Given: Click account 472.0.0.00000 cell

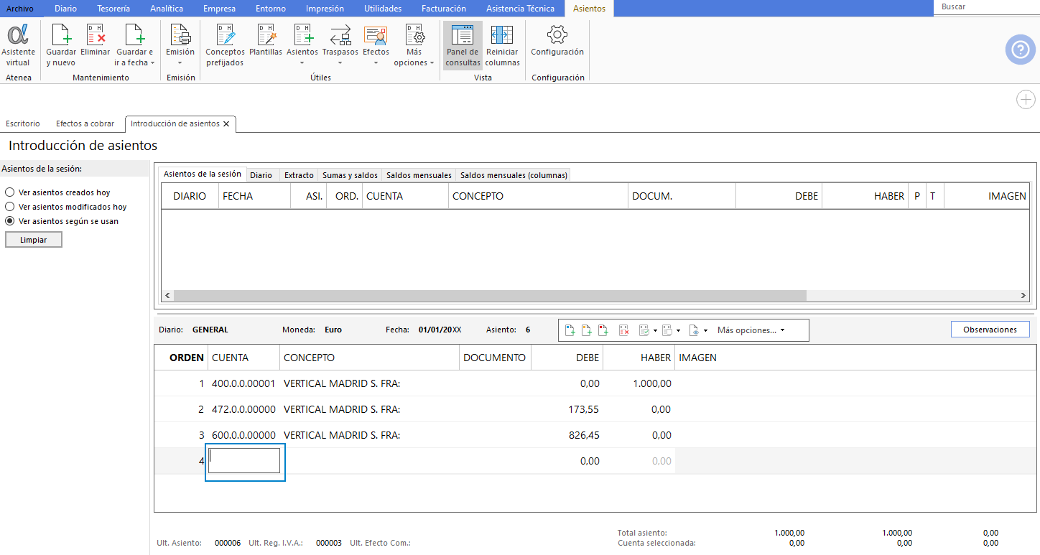Looking at the screenshot, I should click(x=243, y=409).
